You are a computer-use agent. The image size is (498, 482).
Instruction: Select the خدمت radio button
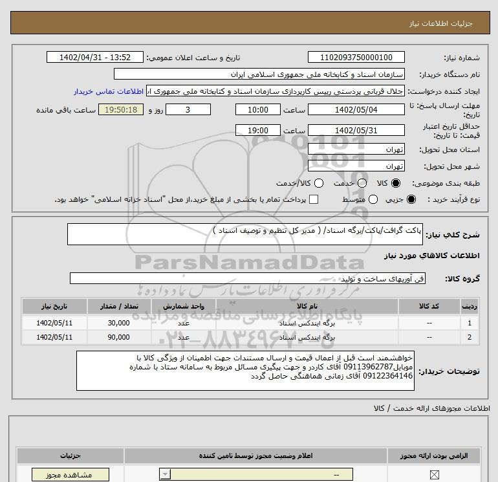click(x=362, y=183)
